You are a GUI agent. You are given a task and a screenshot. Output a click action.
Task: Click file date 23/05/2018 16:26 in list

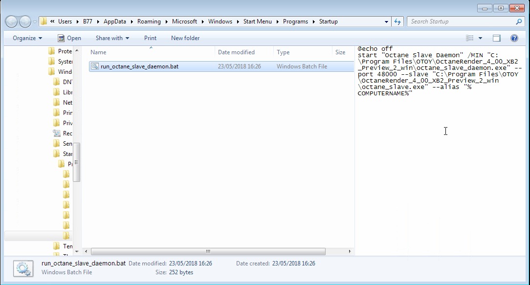(x=239, y=66)
